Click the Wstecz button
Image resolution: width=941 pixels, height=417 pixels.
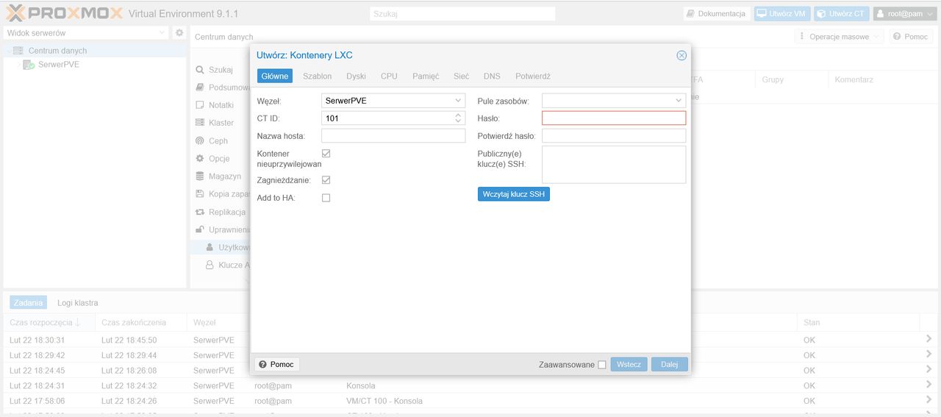629,365
